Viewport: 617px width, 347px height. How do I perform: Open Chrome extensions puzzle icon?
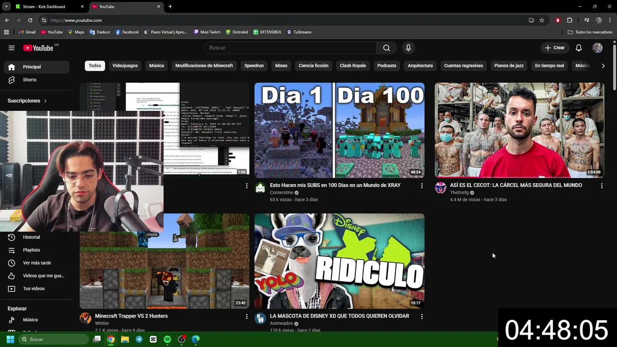pos(570,20)
